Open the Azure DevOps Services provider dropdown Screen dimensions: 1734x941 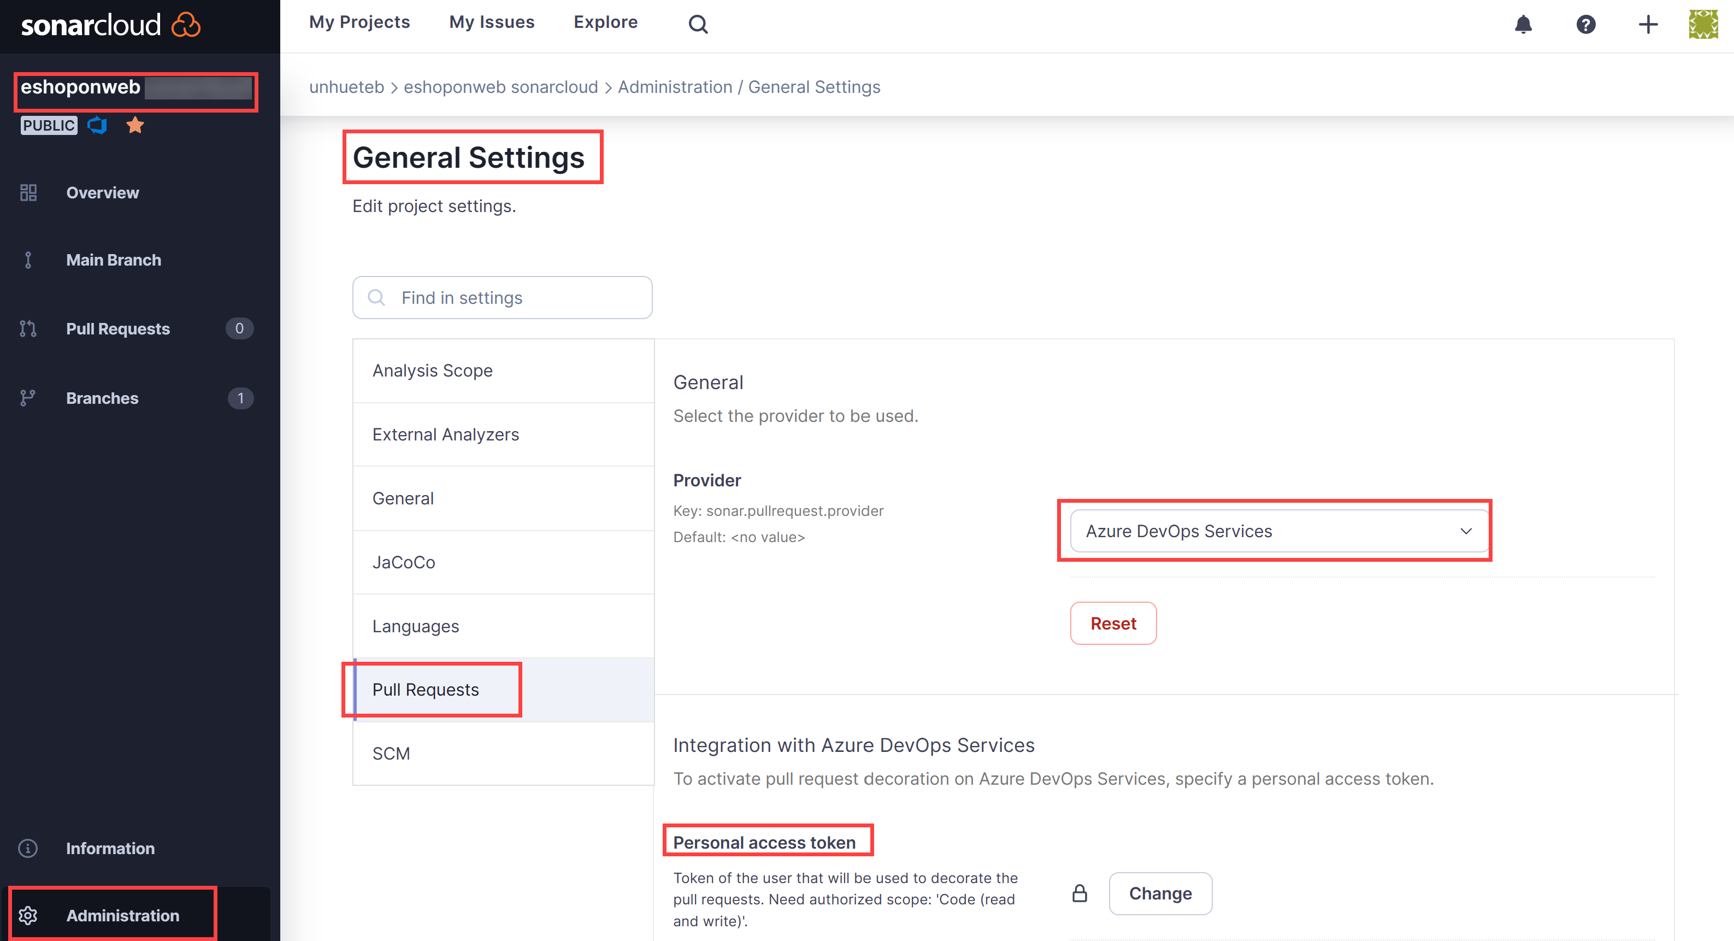(x=1279, y=531)
